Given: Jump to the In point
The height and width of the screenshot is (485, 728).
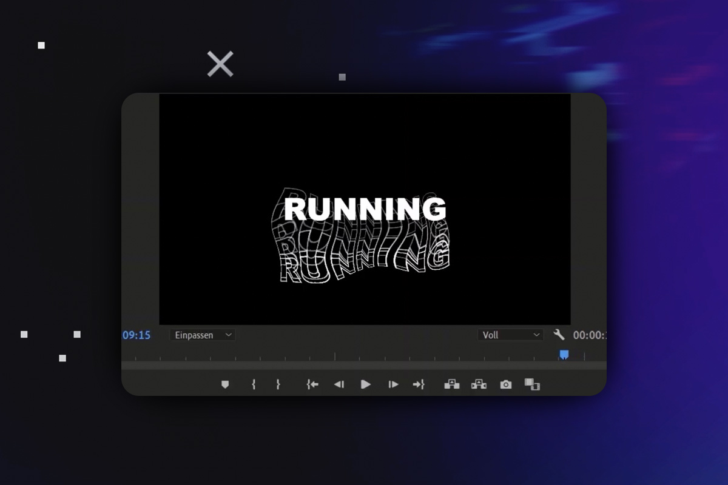Looking at the screenshot, I should (312, 384).
